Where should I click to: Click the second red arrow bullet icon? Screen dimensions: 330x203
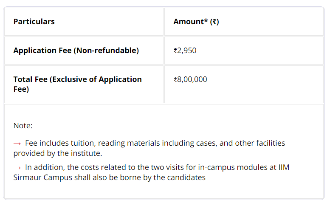(x=17, y=168)
